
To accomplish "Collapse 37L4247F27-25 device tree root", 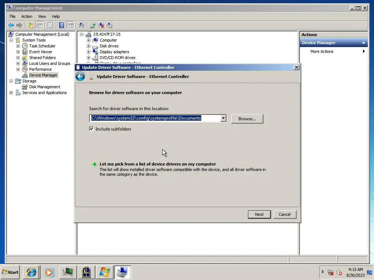I will click(81, 34).
